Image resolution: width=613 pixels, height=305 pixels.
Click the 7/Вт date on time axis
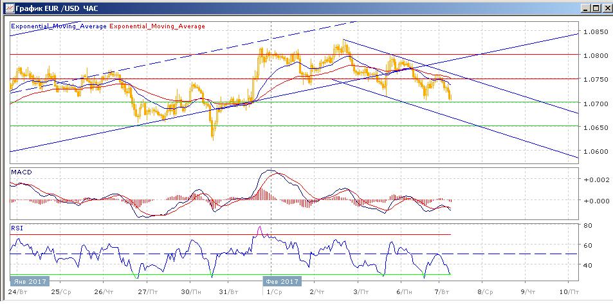(x=441, y=291)
